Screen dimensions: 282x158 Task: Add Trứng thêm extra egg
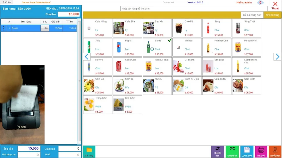click(98, 105)
